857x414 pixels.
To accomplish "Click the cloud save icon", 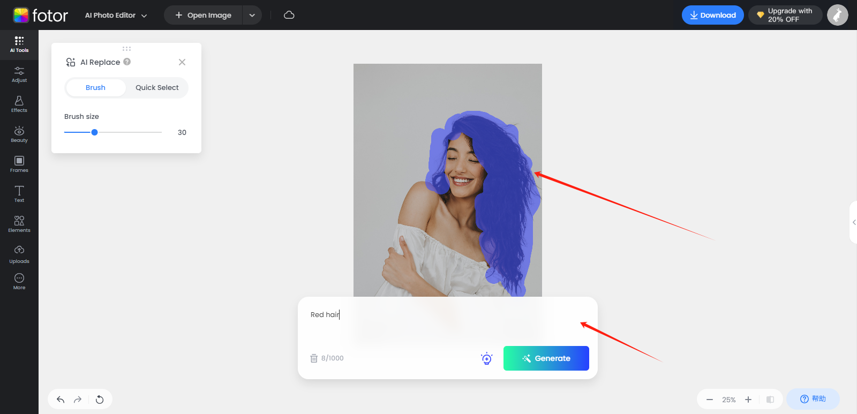I will pyautogui.click(x=289, y=15).
